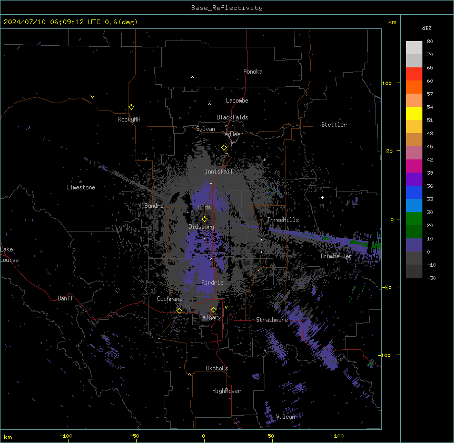
Task: Click the Stettler city label
Action: coord(334,125)
